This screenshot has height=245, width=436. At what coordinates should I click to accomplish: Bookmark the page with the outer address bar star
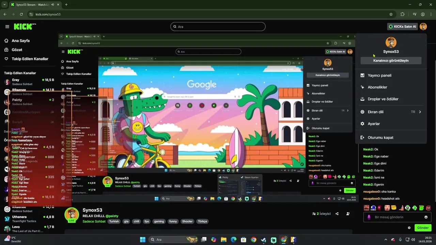click(x=391, y=14)
